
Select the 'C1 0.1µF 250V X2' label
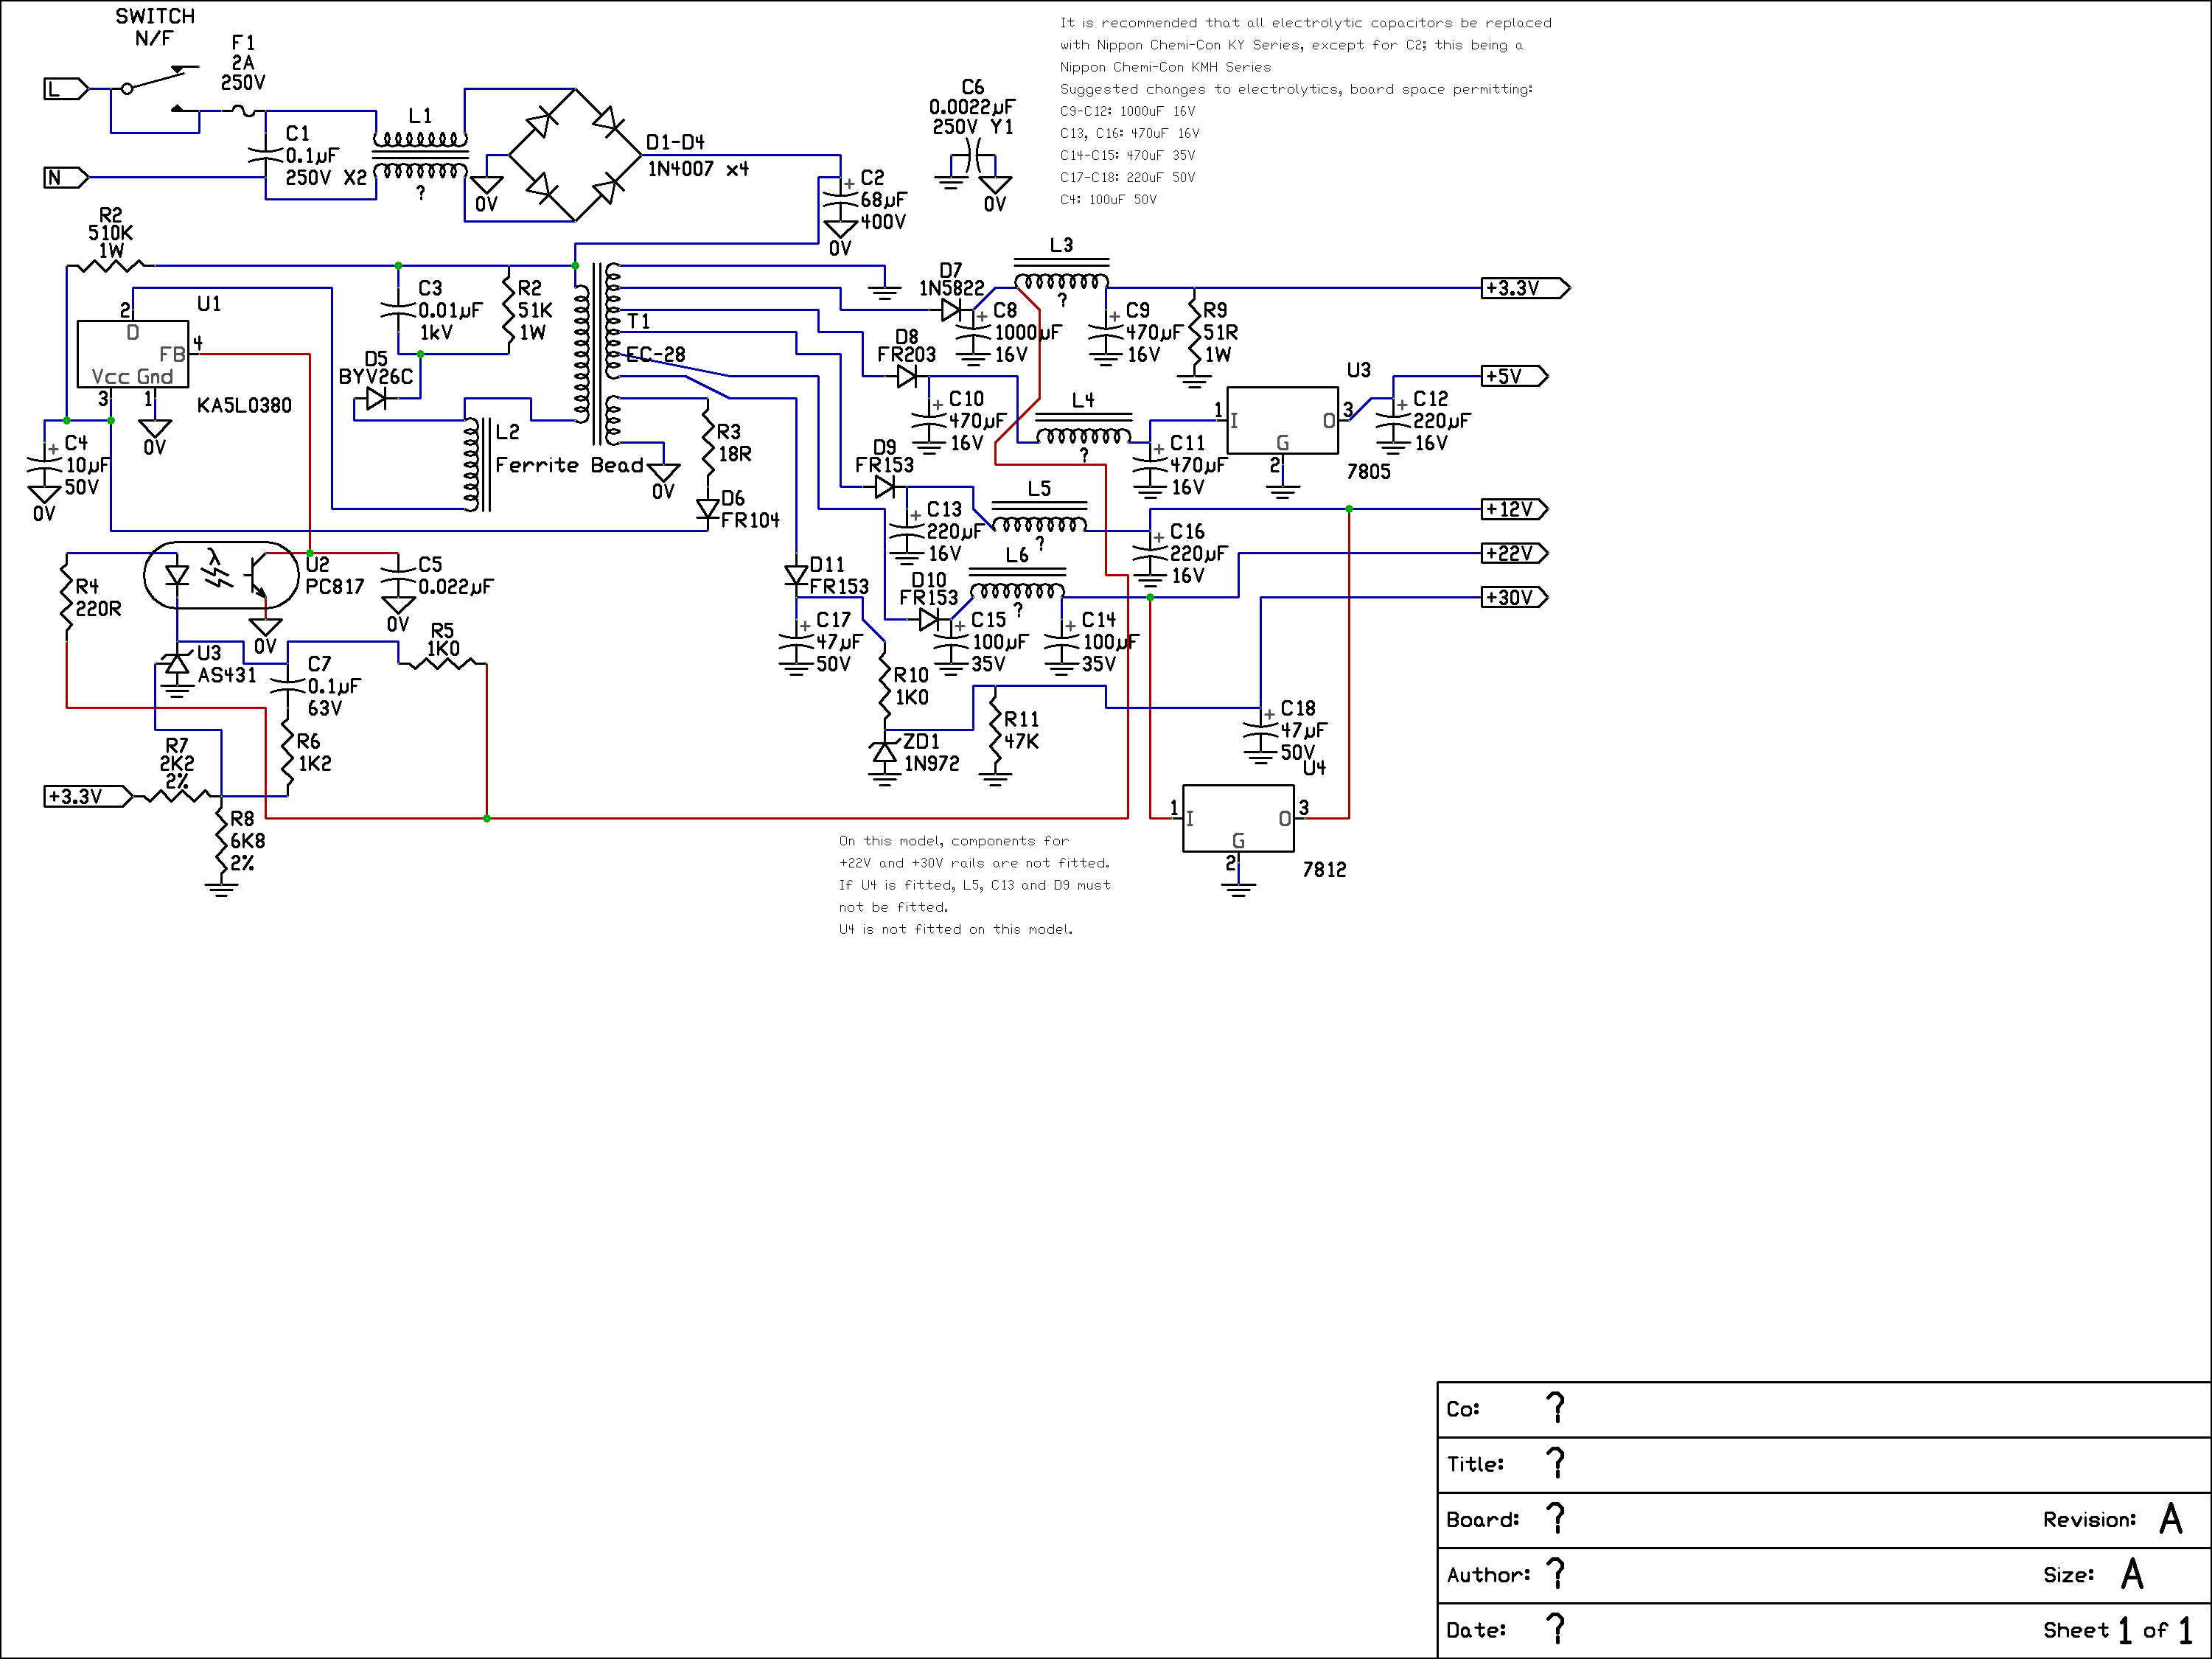326,156
